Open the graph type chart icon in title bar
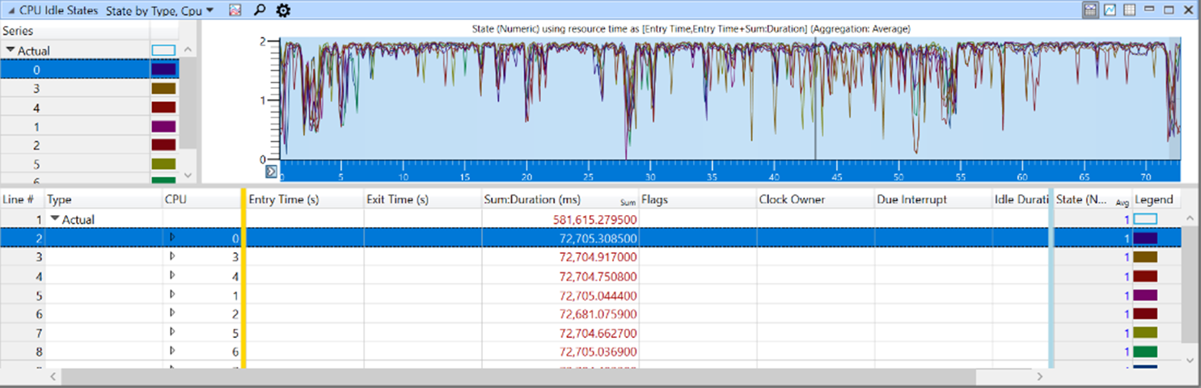Image resolution: width=1201 pixels, height=388 pixels. (235, 11)
